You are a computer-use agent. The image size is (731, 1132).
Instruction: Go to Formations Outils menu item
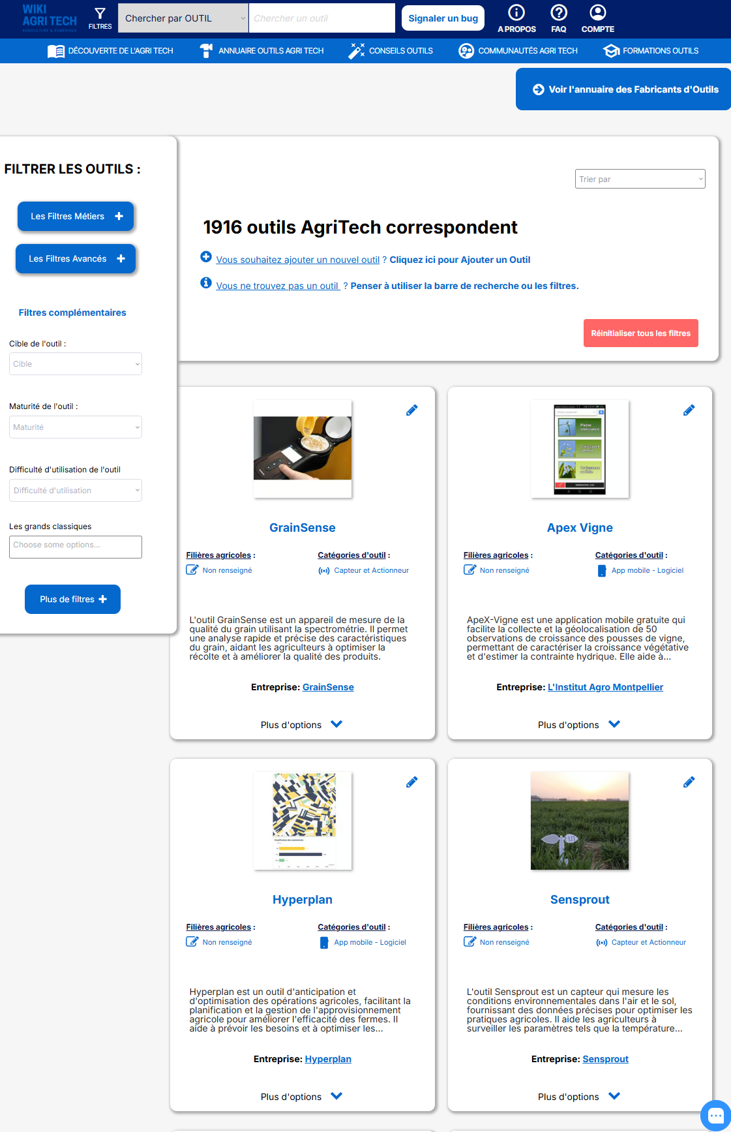click(x=651, y=51)
